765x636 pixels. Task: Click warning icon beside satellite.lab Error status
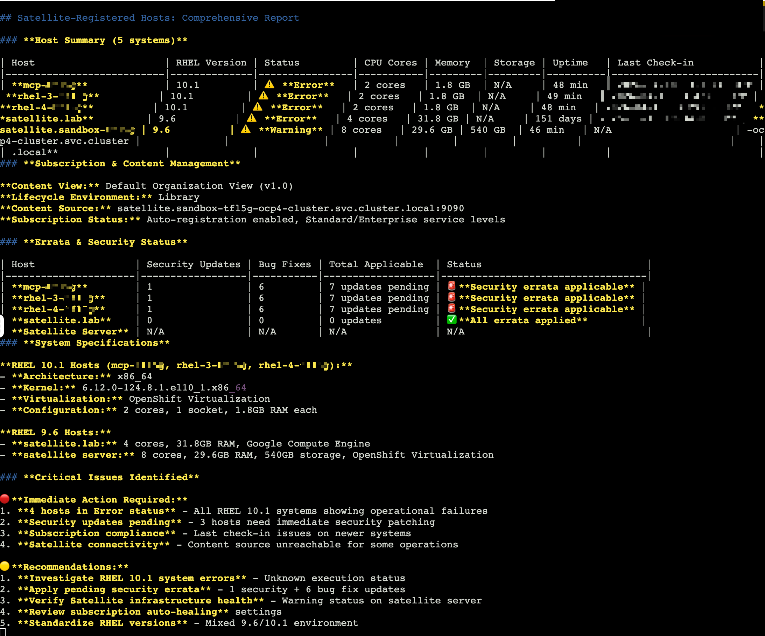click(x=251, y=118)
